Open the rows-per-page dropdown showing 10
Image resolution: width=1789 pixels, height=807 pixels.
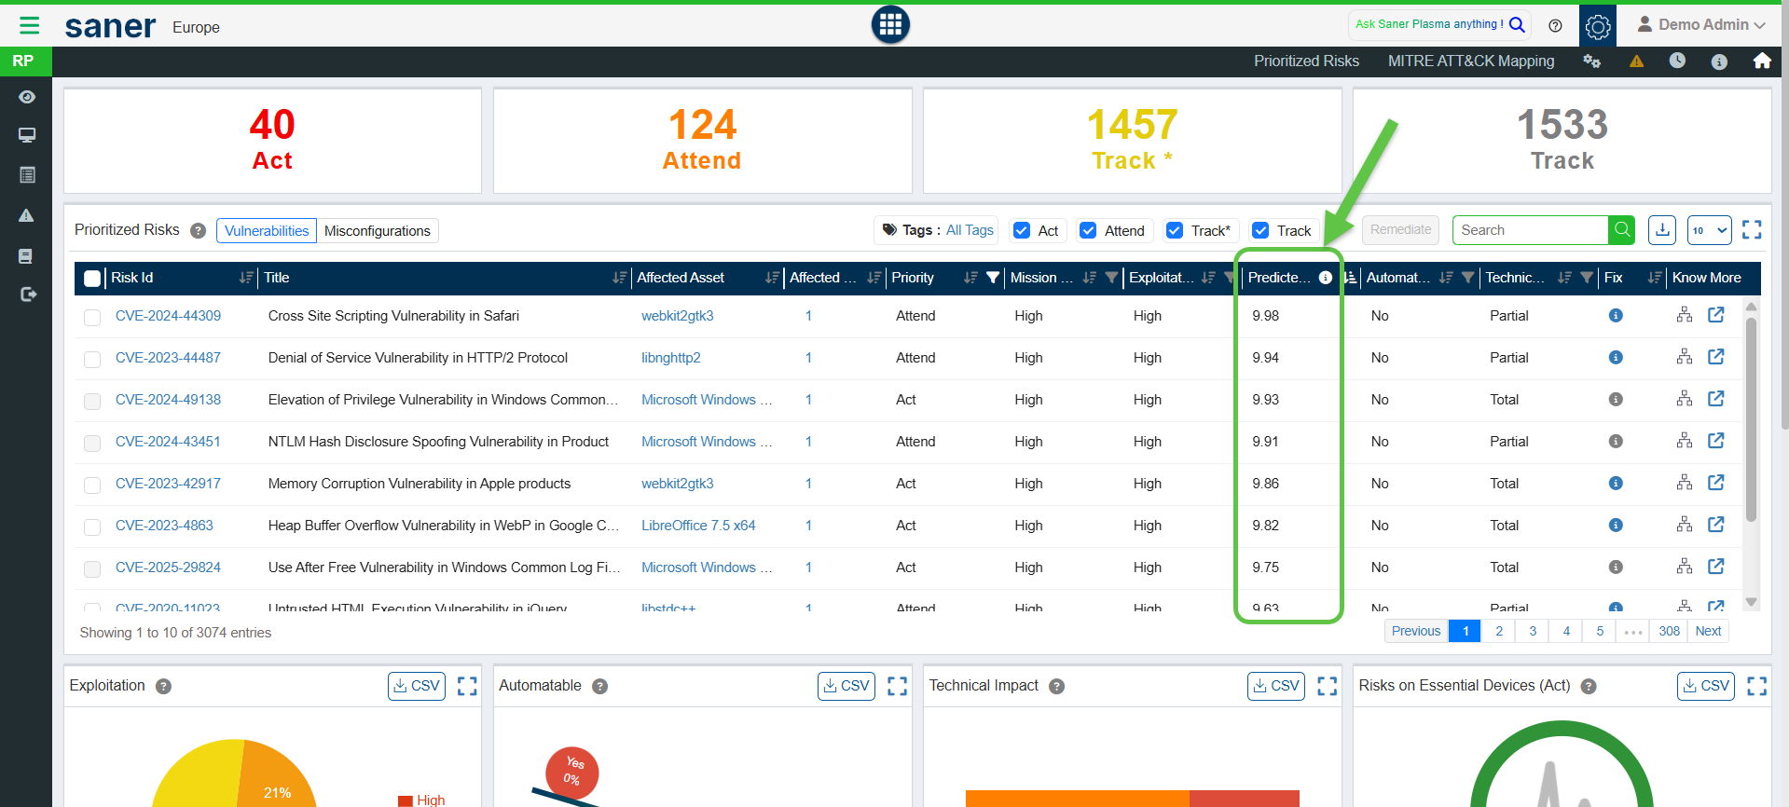[x=1708, y=230]
